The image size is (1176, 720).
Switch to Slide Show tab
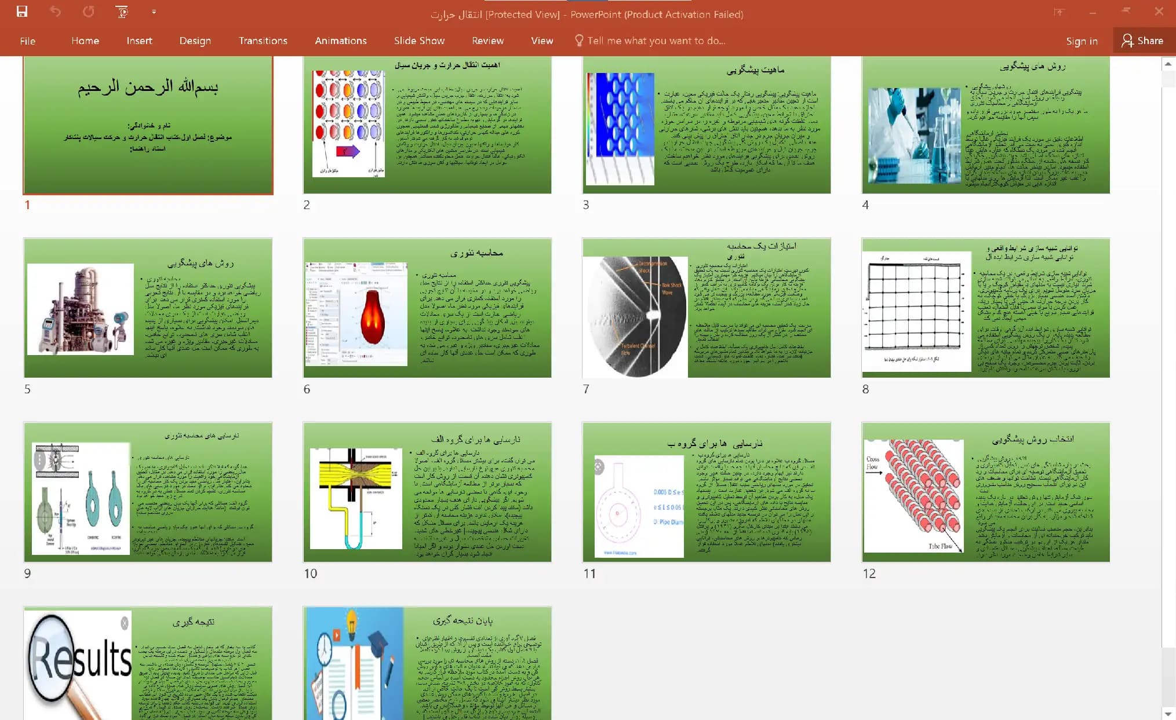[x=419, y=41]
